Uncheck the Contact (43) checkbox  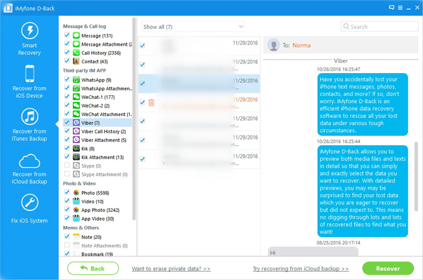[x=67, y=61]
